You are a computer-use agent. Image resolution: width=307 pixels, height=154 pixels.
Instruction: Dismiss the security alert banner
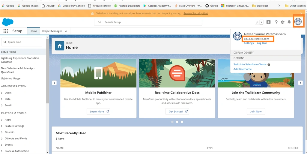point(301,13)
